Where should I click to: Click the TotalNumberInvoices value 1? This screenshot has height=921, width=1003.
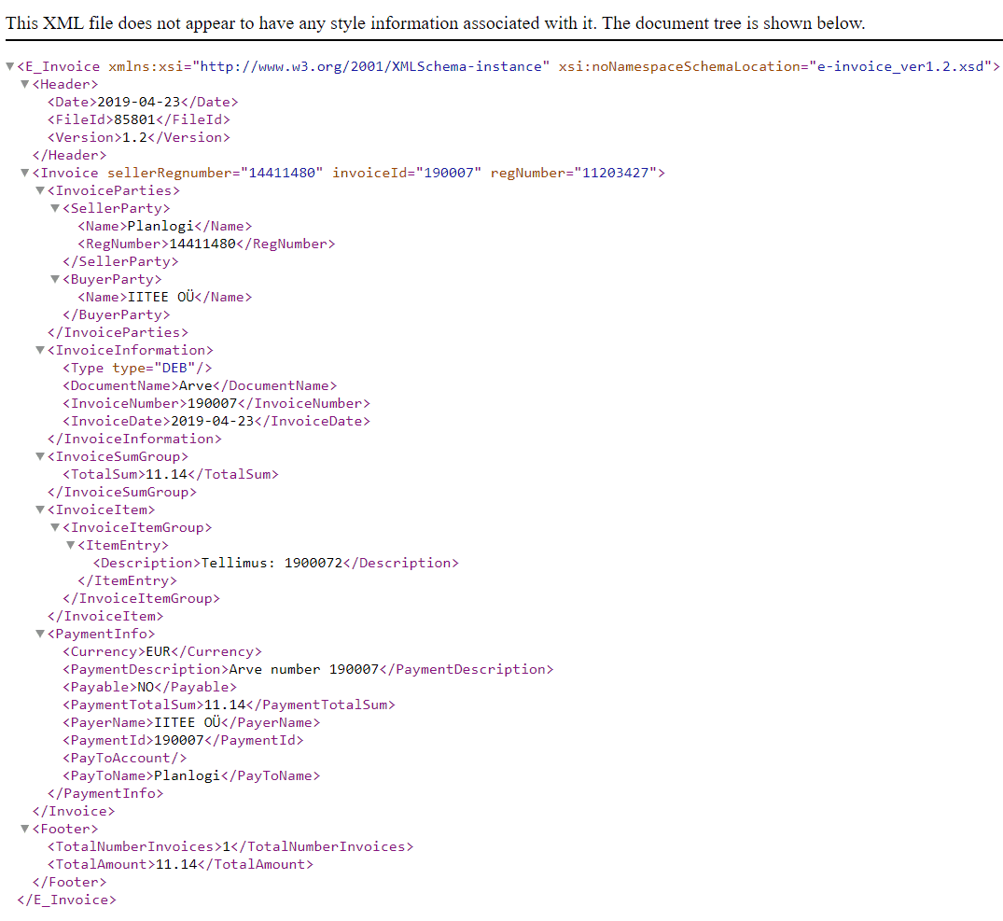coord(226,846)
